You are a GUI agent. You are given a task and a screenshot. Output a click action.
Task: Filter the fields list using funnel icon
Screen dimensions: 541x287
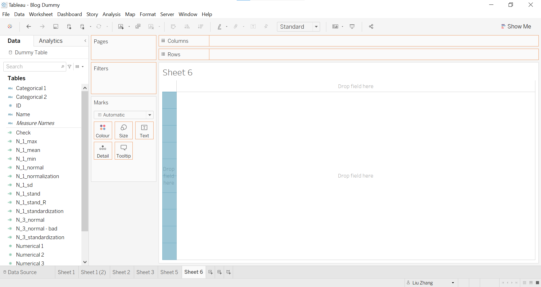[70, 67]
